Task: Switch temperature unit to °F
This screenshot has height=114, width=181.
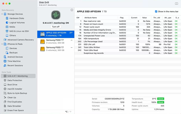Action: [70, 112]
